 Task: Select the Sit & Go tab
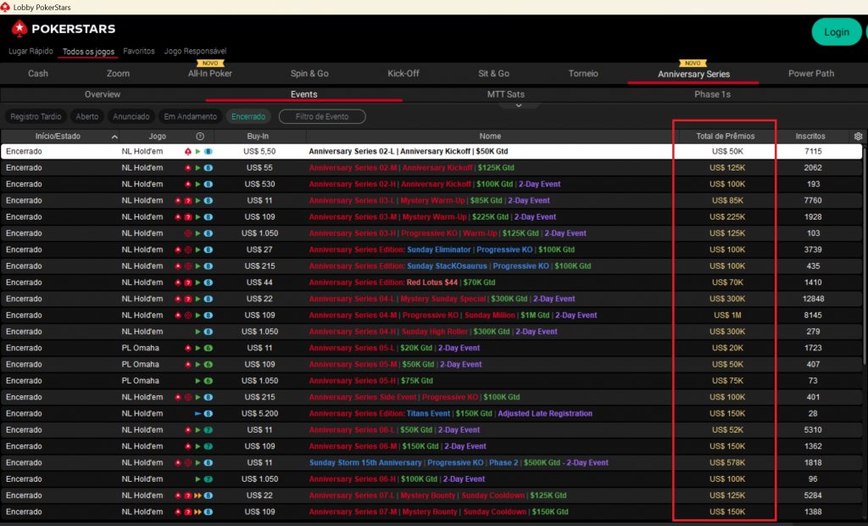coord(494,73)
